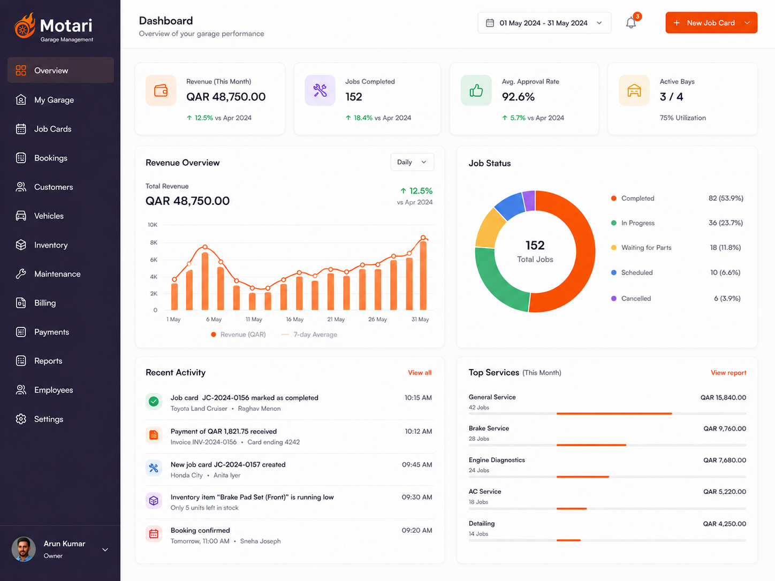
Task: Click the Brake Service progress bar
Action: click(x=607, y=445)
